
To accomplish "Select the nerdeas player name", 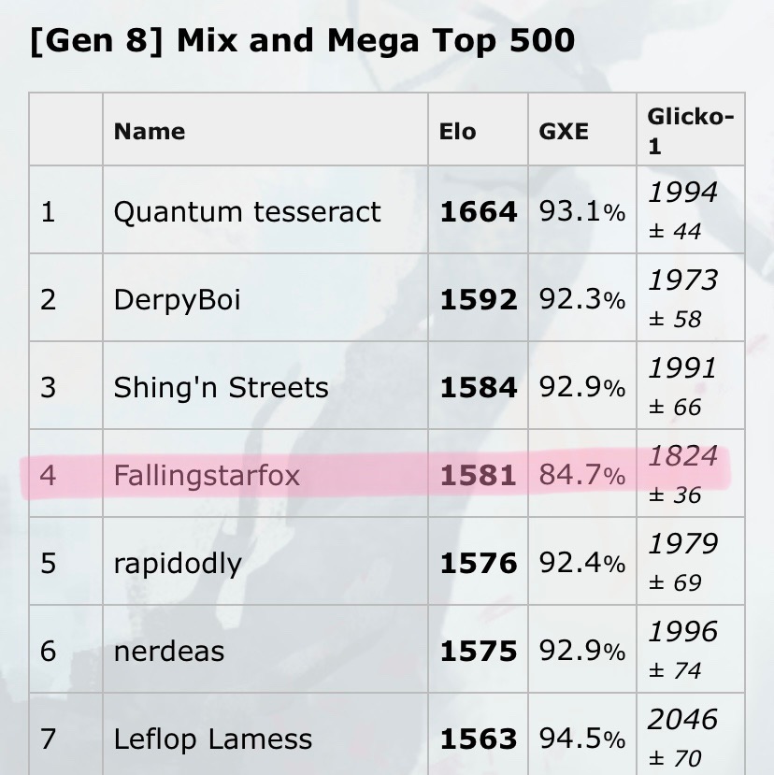I will point(169,651).
